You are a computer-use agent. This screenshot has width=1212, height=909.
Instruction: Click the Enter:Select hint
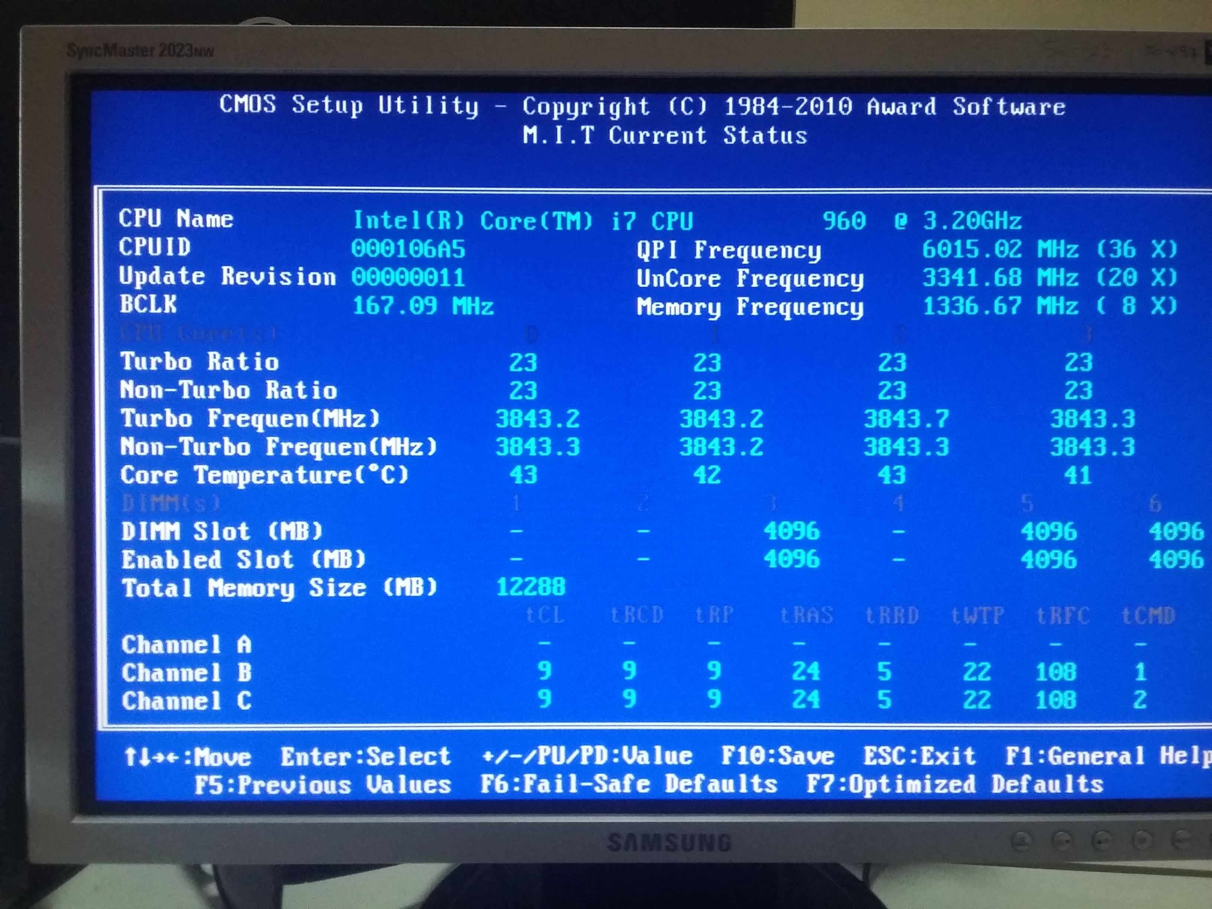[365, 757]
